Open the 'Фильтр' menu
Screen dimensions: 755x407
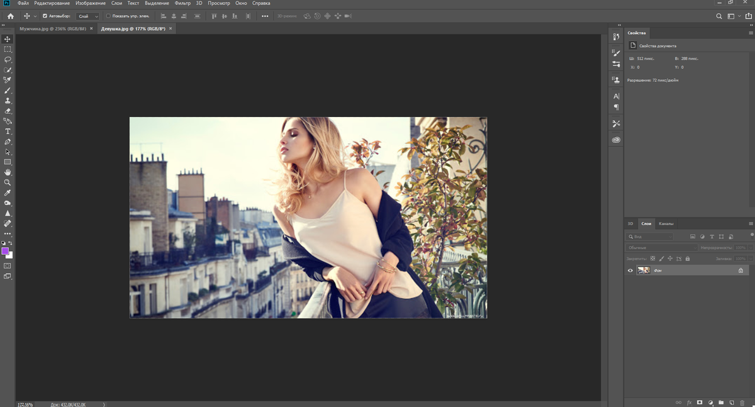coord(182,3)
